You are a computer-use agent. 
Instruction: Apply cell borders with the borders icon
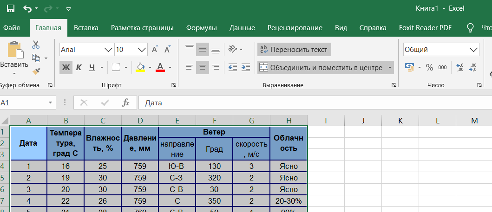coord(116,67)
